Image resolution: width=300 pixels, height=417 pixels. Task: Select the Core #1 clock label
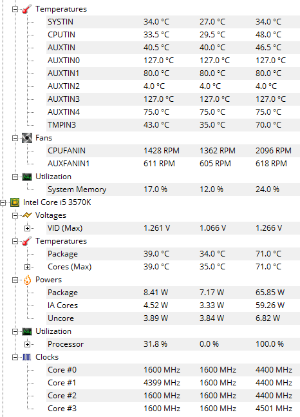[x=62, y=383]
